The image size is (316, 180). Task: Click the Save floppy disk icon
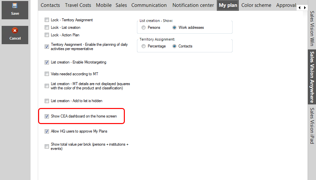[15, 6]
